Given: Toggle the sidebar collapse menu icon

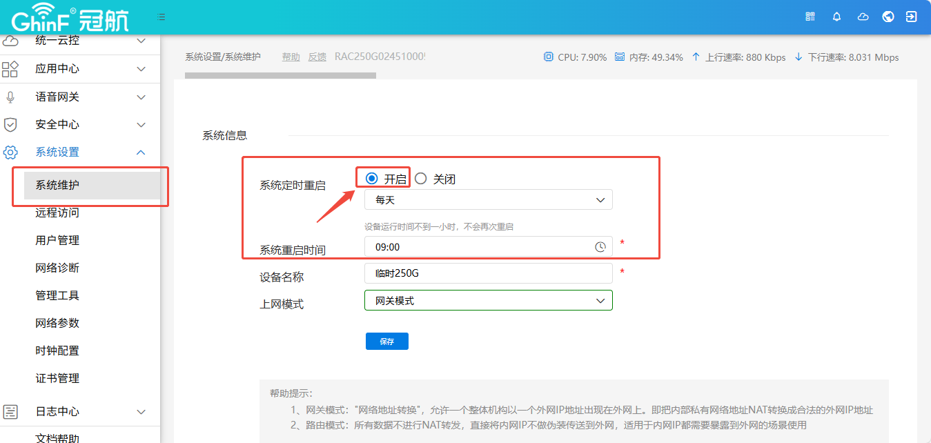Looking at the screenshot, I should pyautogui.click(x=161, y=17).
